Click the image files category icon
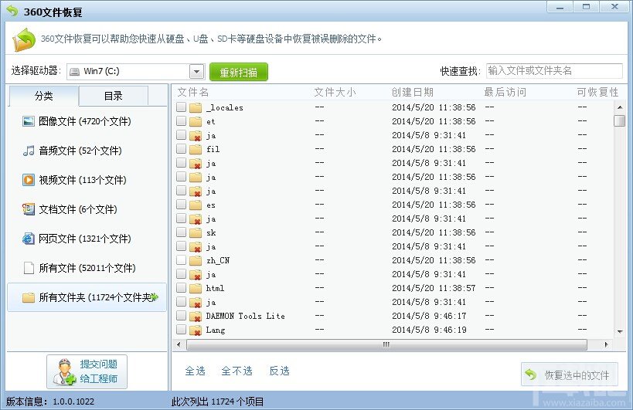633x410 pixels. (29, 121)
